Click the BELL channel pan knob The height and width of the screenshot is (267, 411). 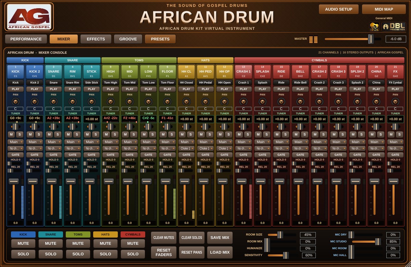tap(300, 102)
